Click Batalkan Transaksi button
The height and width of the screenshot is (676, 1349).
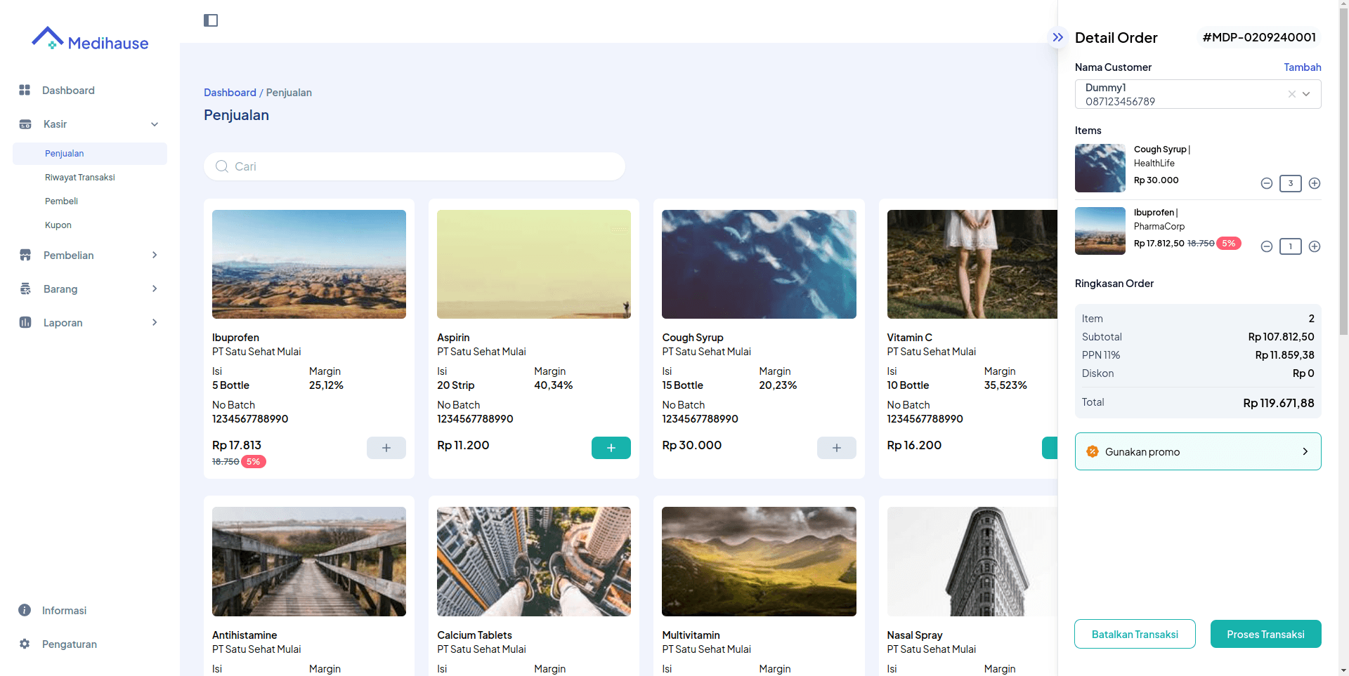pos(1135,634)
